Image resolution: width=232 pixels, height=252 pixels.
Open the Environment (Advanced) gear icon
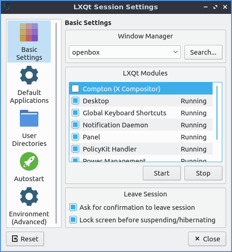(29, 196)
